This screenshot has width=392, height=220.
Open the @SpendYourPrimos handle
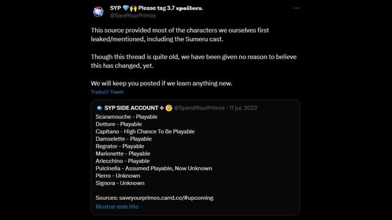click(199, 108)
